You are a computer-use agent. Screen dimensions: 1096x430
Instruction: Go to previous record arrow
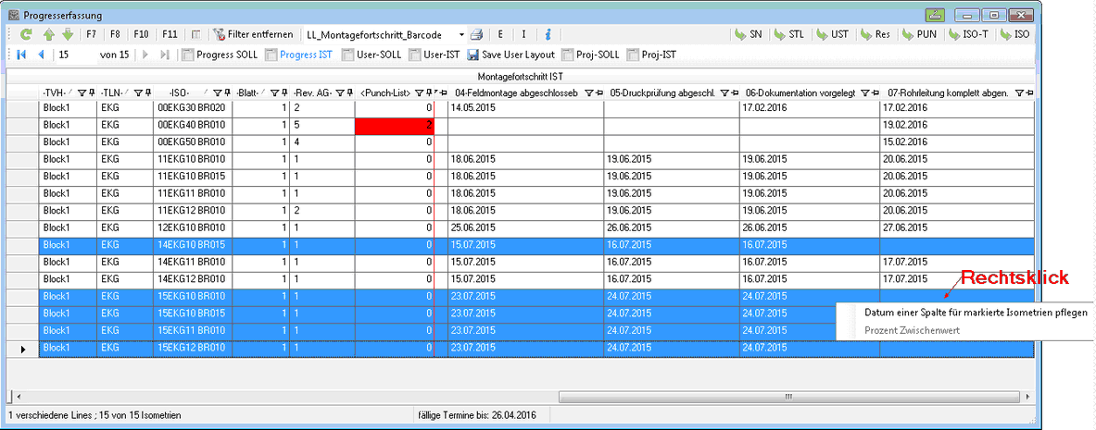[x=41, y=55]
